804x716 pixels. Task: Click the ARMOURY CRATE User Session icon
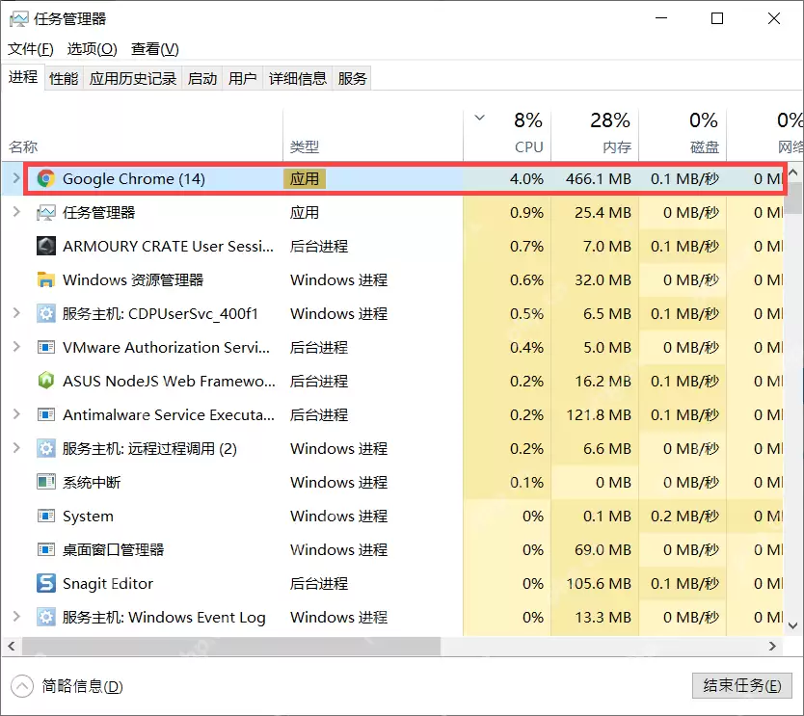coord(45,246)
